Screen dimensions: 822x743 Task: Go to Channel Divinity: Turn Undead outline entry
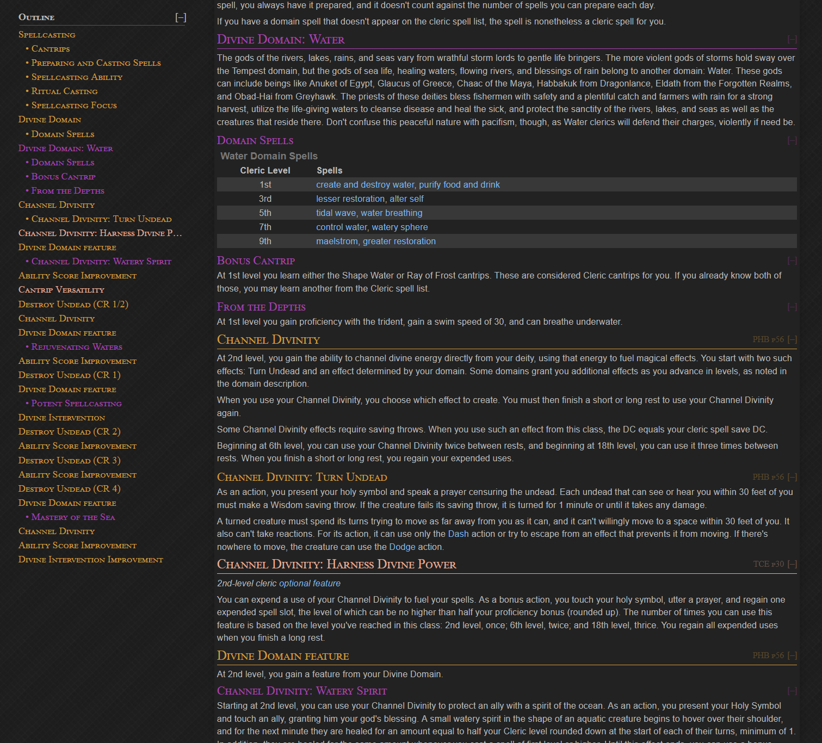[x=101, y=219]
